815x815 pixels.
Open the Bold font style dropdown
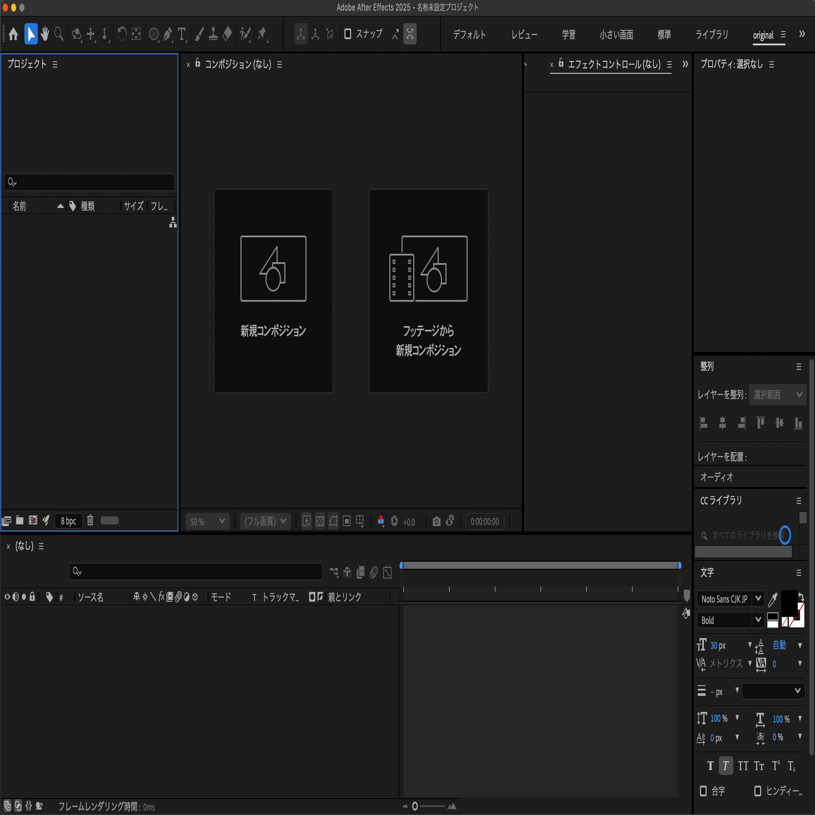point(730,620)
